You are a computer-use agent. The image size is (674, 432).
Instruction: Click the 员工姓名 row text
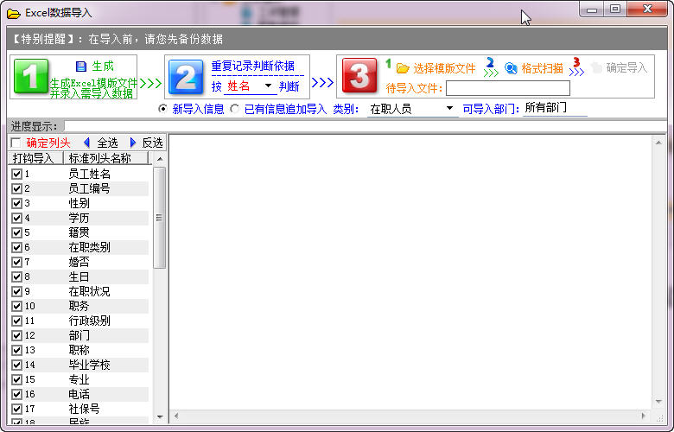[89, 174]
